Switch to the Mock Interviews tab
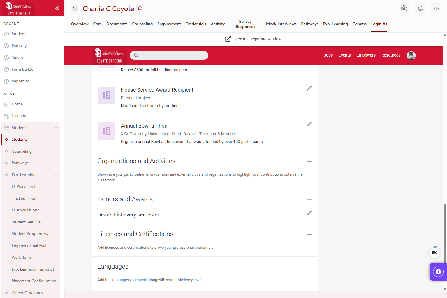 click(x=281, y=24)
